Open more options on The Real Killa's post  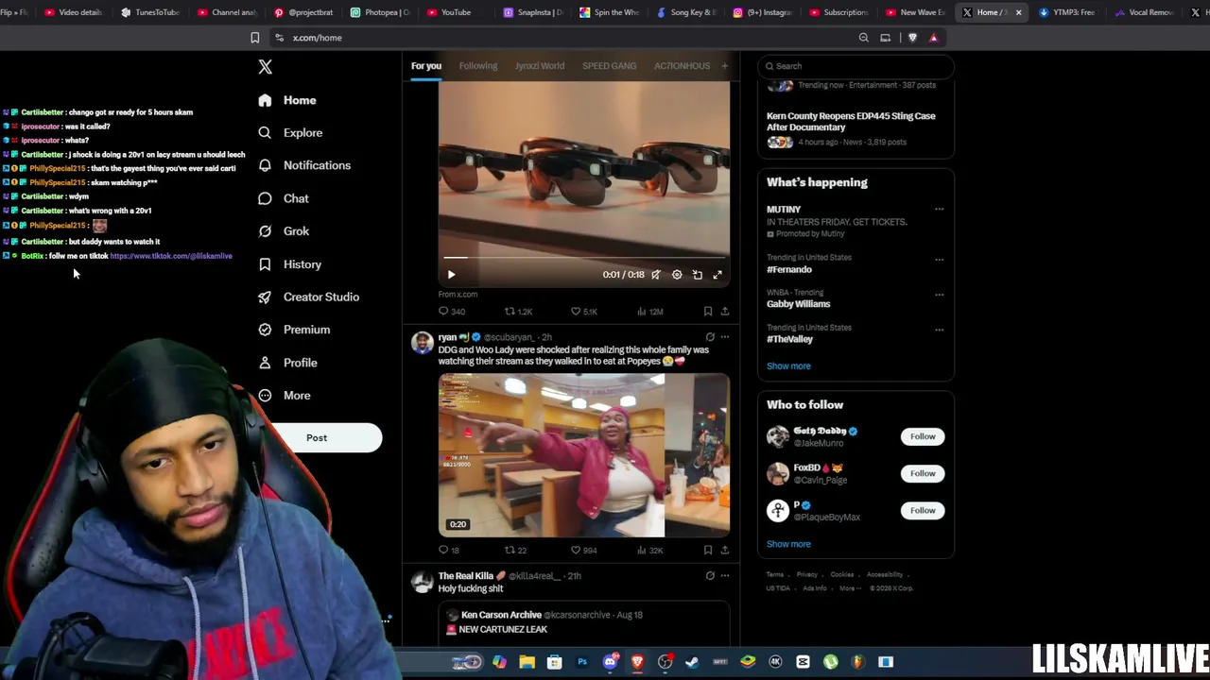725,575
